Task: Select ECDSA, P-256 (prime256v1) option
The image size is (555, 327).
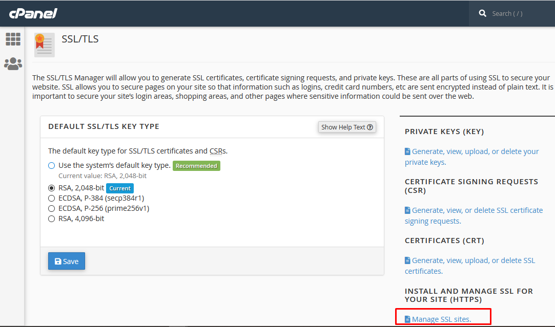Action: (51, 208)
